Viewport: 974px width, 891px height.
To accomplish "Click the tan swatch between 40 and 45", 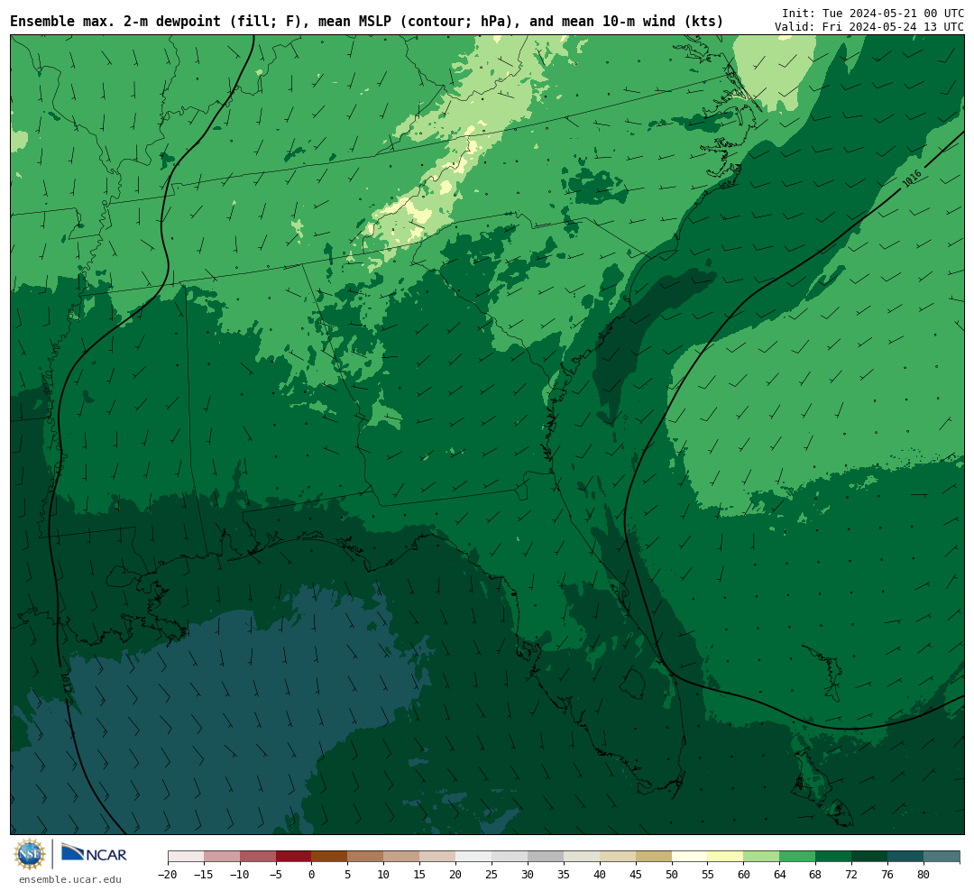I will click(618, 856).
